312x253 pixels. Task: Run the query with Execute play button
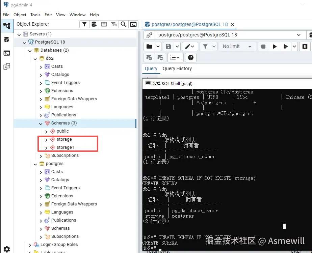point(275,47)
